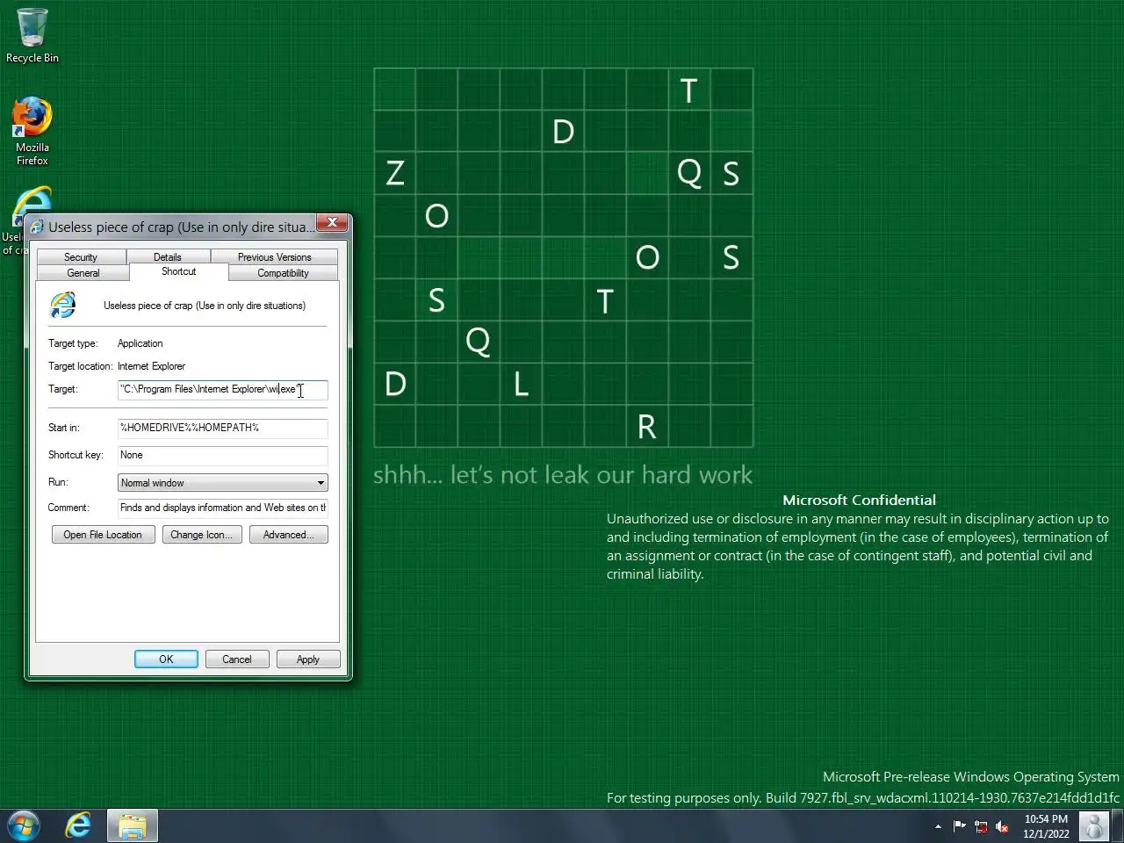Open the clock showing 10:54 PM
The height and width of the screenshot is (843, 1124).
1046,826
